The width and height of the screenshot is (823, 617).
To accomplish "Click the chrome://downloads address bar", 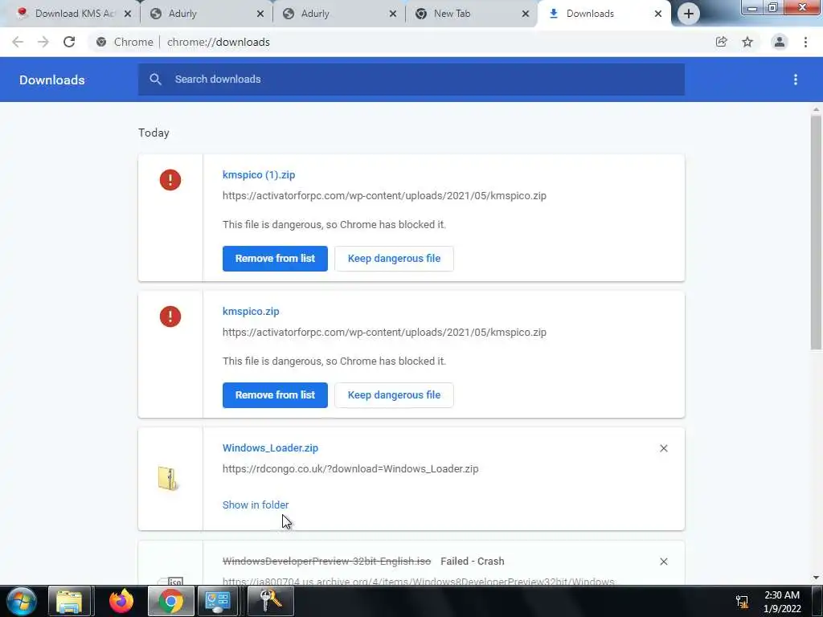I will [219, 42].
